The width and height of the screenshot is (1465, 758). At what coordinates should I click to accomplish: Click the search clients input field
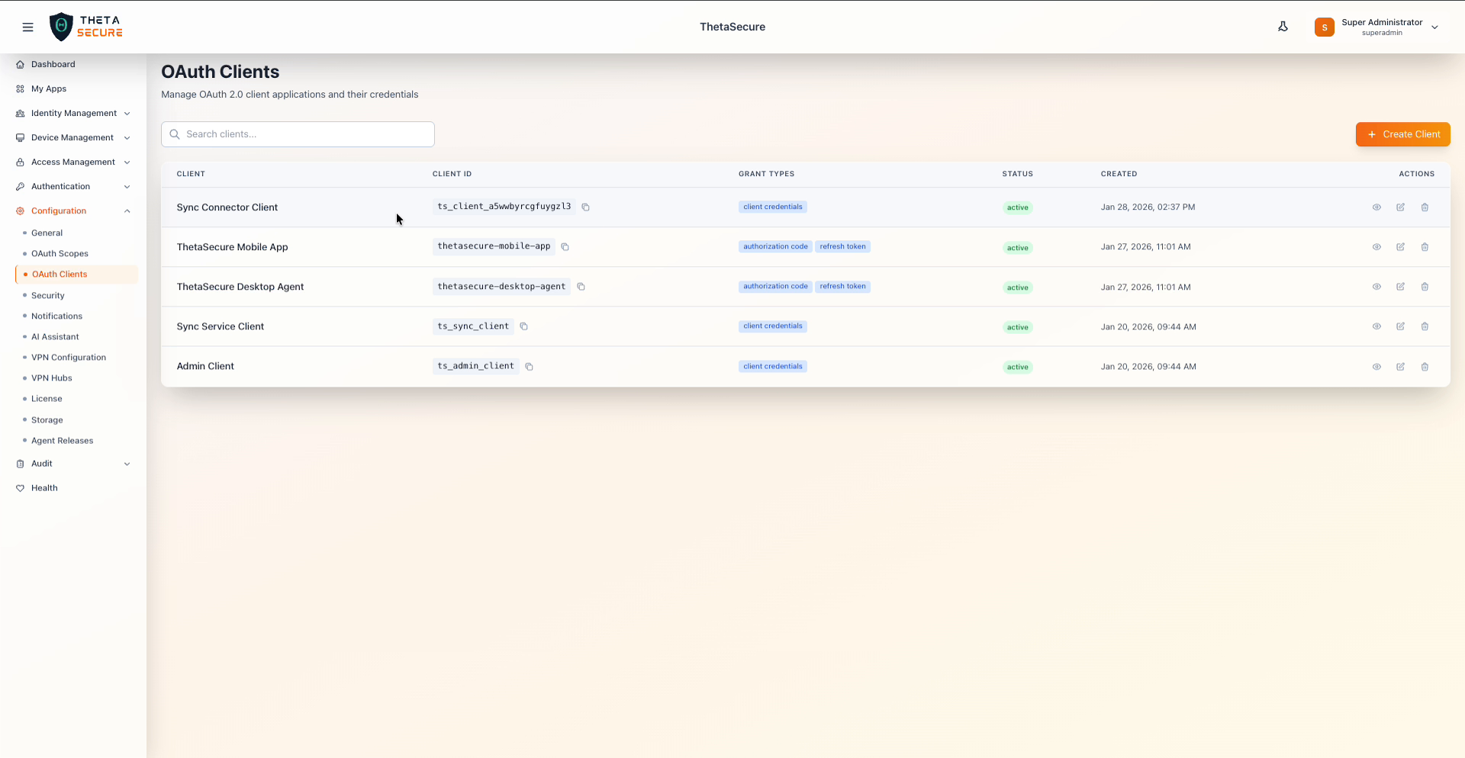[x=298, y=133]
